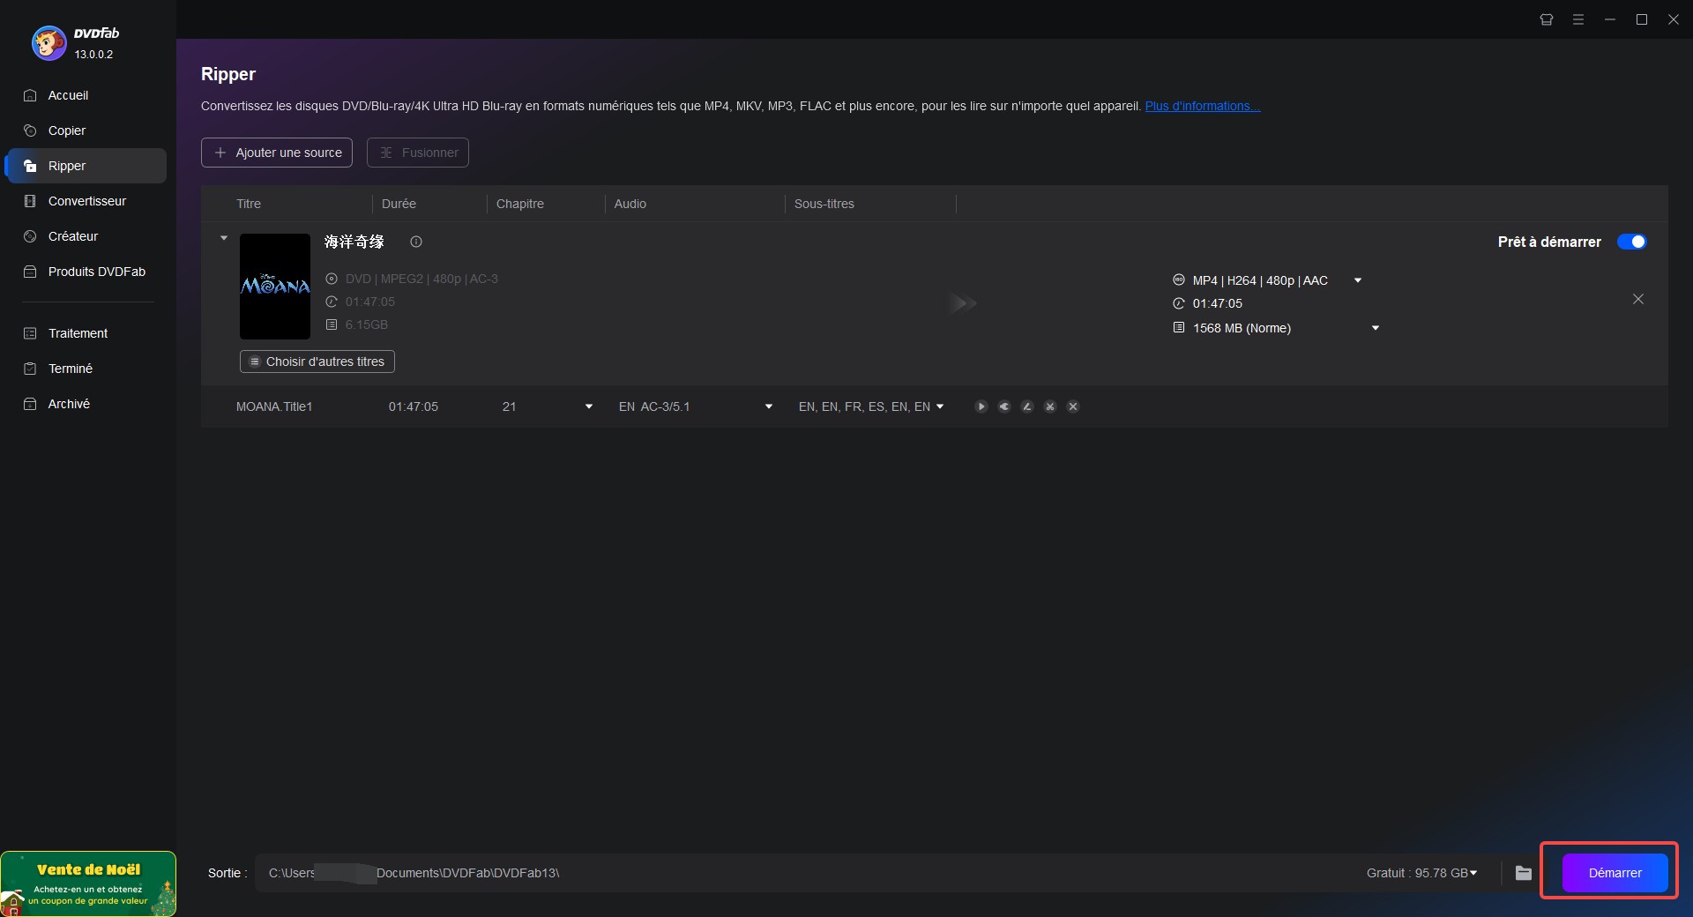This screenshot has height=917, width=1693.
Task: Click the Durée column header
Action: (399, 204)
